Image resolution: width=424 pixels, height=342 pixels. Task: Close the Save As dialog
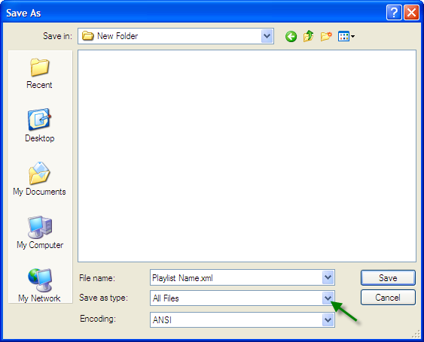click(x=411, y=13)
